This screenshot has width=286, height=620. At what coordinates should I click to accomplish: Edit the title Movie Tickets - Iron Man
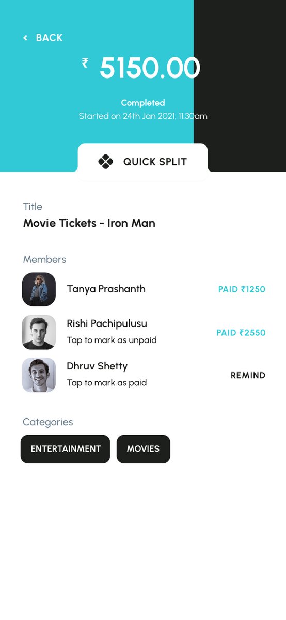pos(89,223)
